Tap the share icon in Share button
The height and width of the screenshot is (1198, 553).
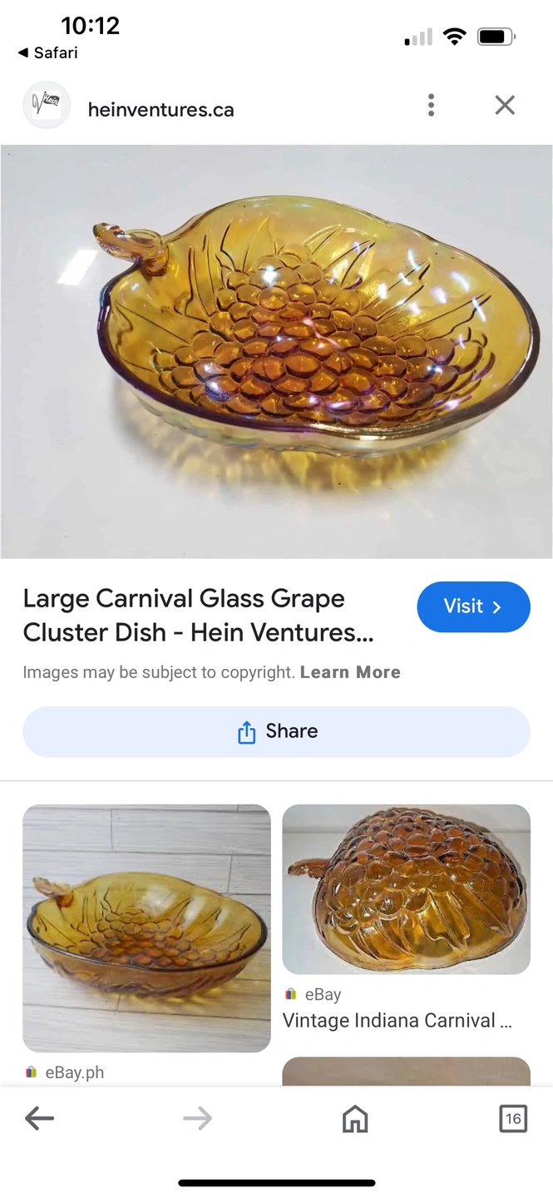(246, 732)
